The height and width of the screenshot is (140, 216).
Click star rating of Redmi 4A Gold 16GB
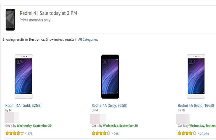coord(187,133)
